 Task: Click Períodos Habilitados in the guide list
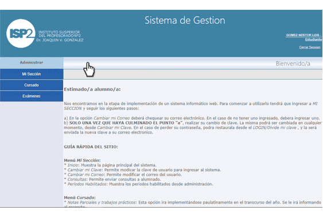[x=87, y=184]
